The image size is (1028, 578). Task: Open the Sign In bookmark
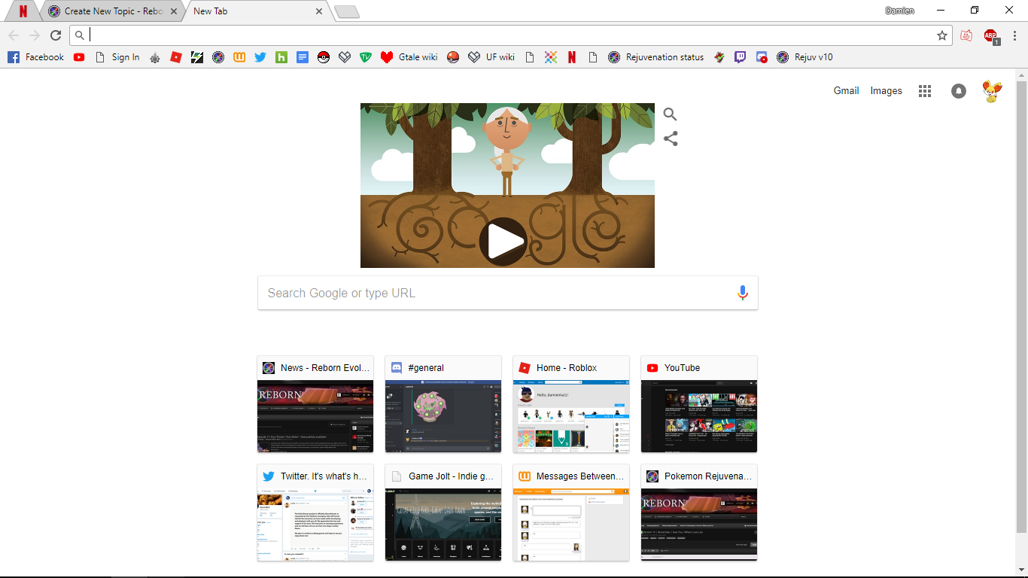tap(117, 57)
